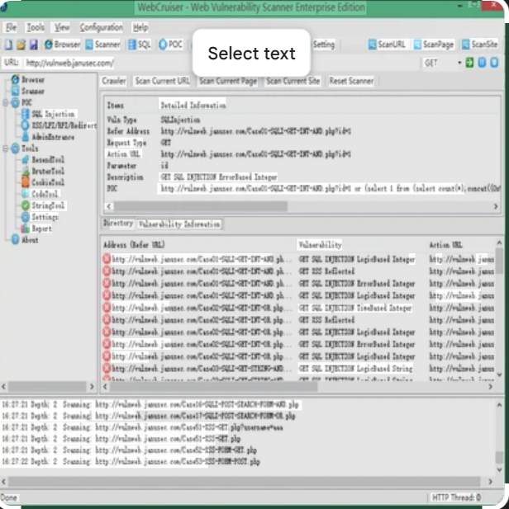Click the ScanPage toolbar button
509x509 pixels.
pos(434,45)
